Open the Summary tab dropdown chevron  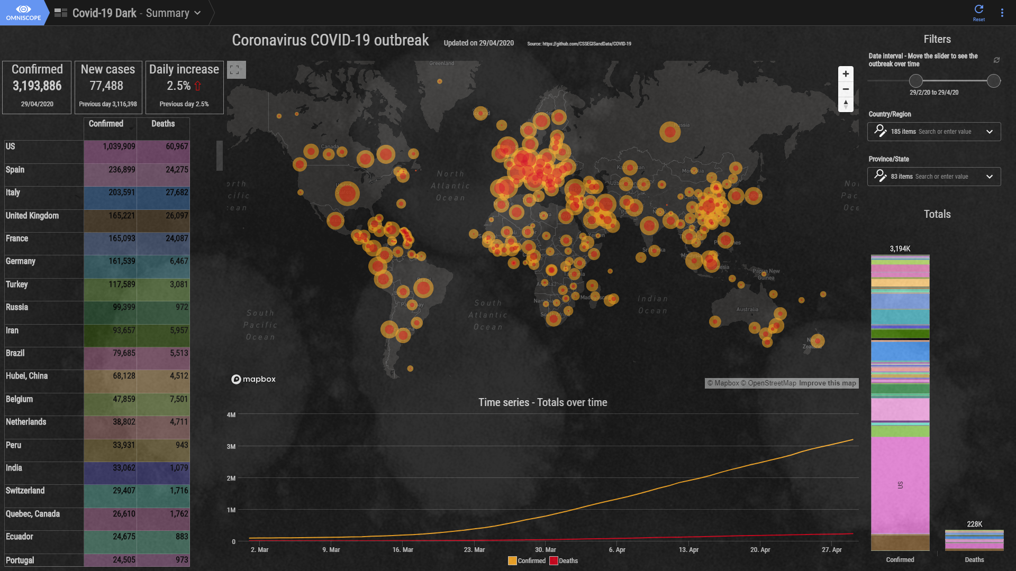(x=197, y=13)
